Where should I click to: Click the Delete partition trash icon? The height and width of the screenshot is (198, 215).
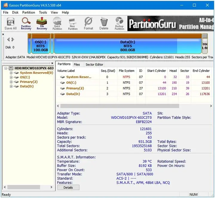point(104,24)
